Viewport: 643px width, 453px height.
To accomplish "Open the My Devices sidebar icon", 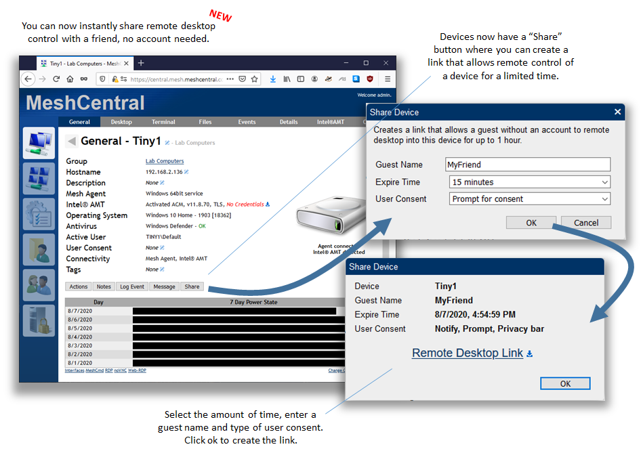I will (39, 143).
